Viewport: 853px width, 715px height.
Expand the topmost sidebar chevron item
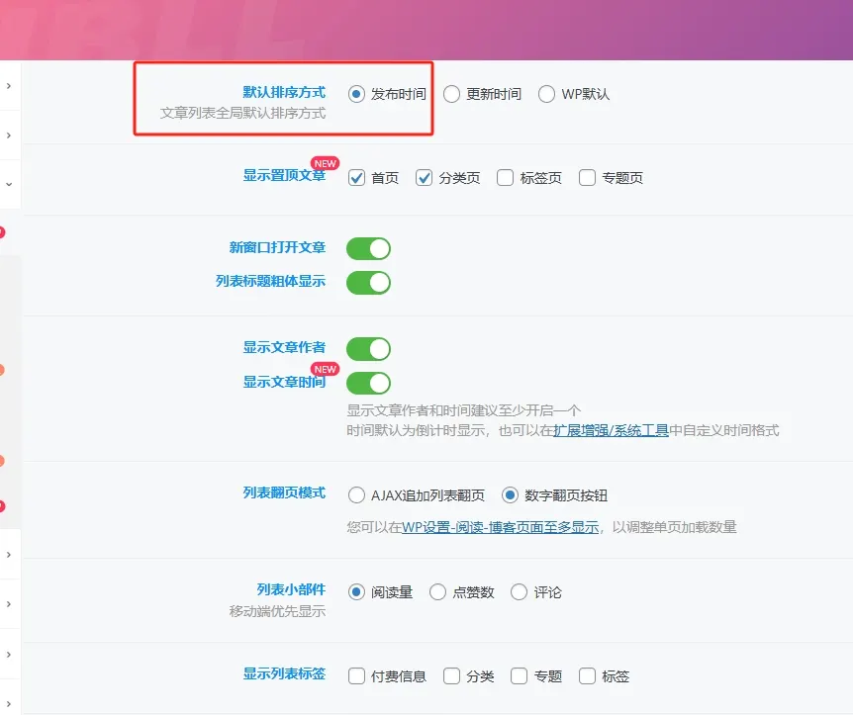tap(9, 86)
